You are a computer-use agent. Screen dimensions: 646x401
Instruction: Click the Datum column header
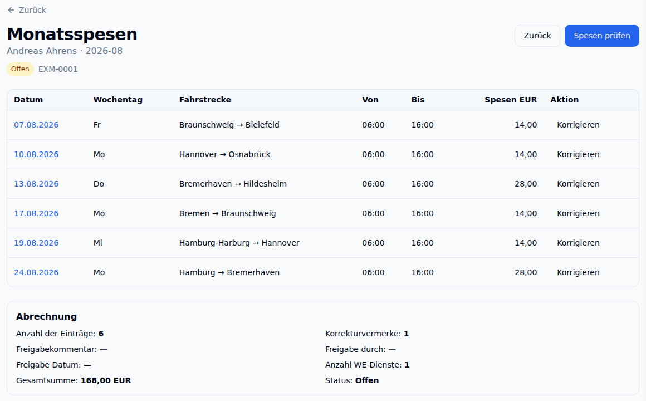(x=28, y=100)
